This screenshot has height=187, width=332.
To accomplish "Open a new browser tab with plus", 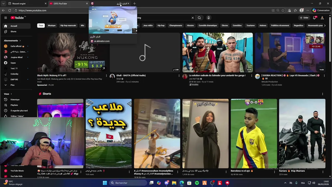I will point(134,4).
